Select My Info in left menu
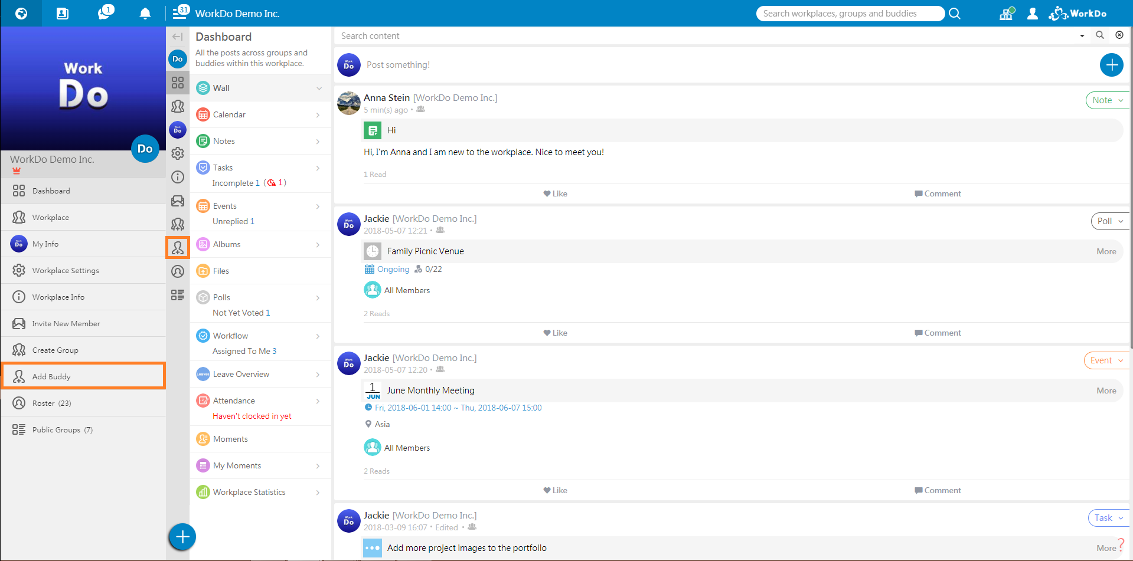 83,244
